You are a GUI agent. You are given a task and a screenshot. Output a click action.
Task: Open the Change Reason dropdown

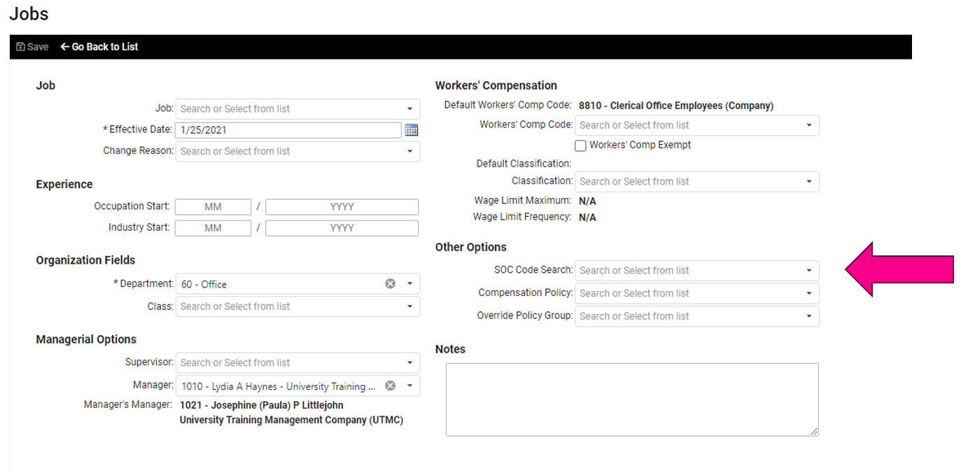point(409,152)
